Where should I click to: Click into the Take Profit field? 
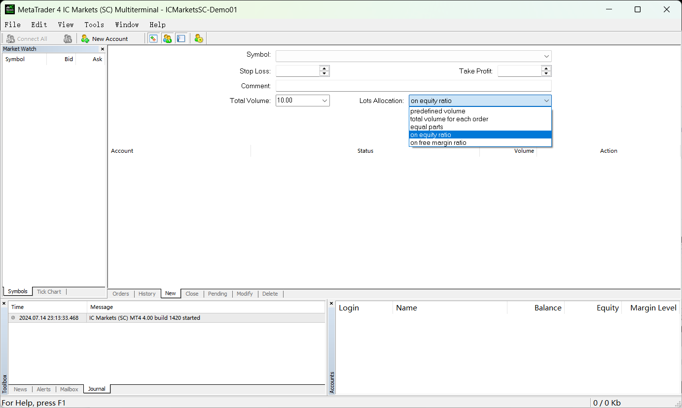[520, 71]
